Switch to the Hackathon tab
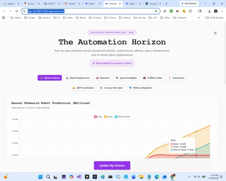The width and height of the screenshot is (226, 181). point(72,3)
